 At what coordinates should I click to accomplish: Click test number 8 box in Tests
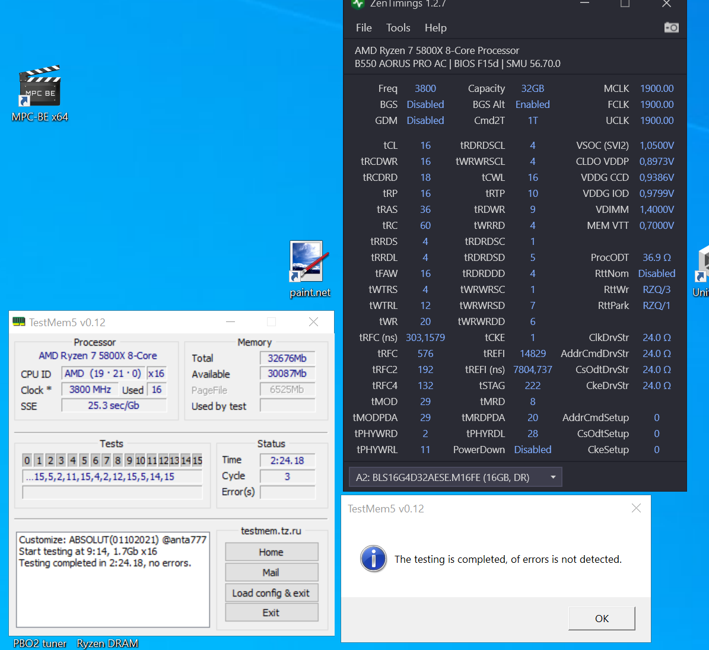[117, 461]
